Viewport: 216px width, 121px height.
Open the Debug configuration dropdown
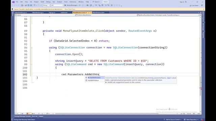coord(46,5)
